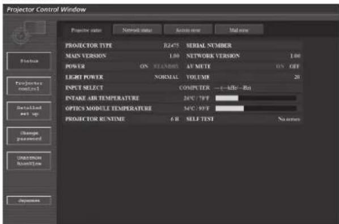Click the OPTICS MODULE TEMPERATURE label
The width and height of the screenshot is (339, 224).
point(108,108)
